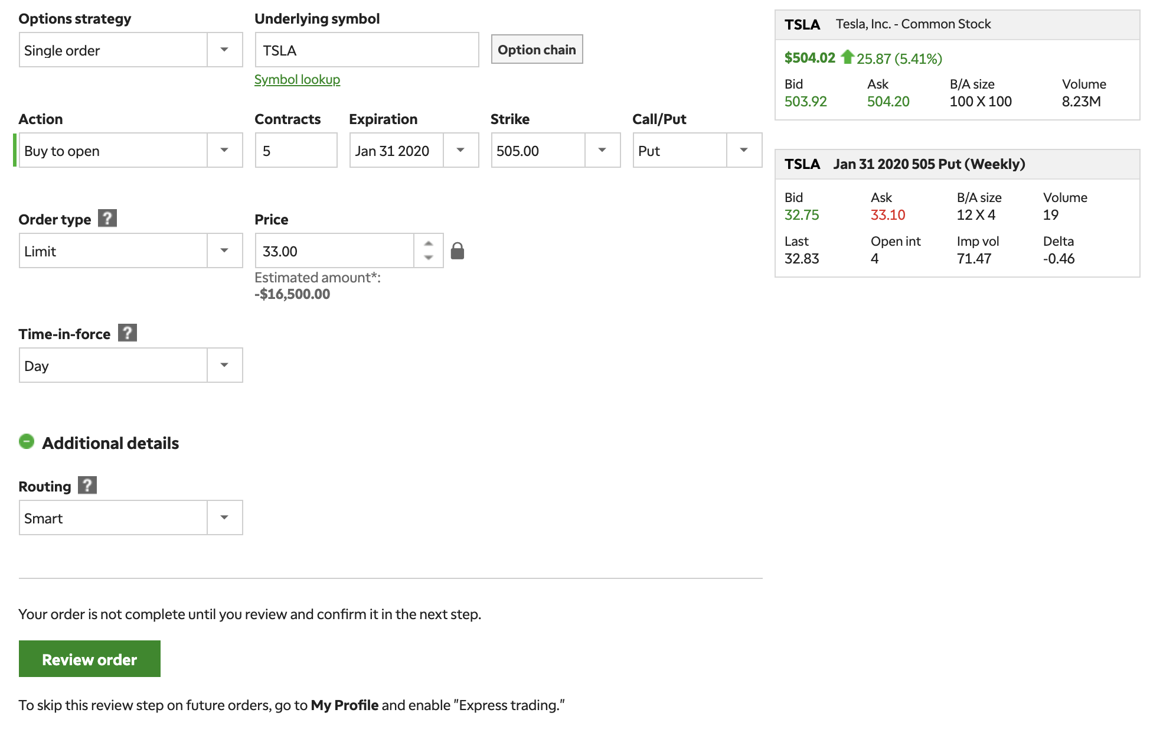This screenshot has width=1163, height=742.
Task: Collapse Additional details with green minus icon
Action: pos(27,442)
